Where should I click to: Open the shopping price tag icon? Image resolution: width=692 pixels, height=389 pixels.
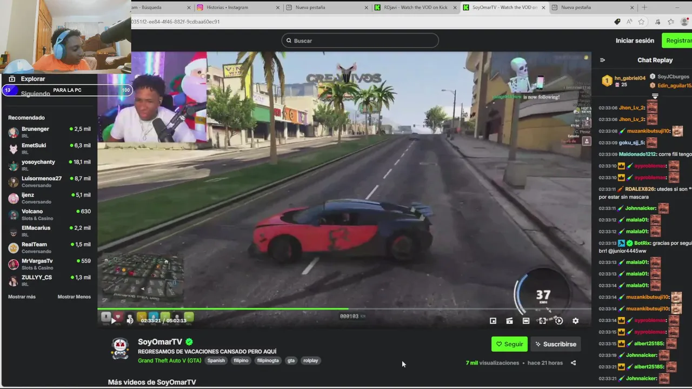[617, 22]
